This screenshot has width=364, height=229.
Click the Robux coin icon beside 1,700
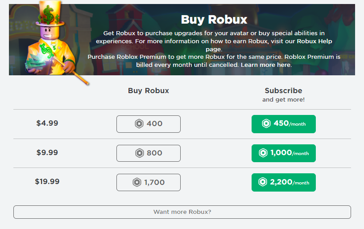click(x=137, y=182)
